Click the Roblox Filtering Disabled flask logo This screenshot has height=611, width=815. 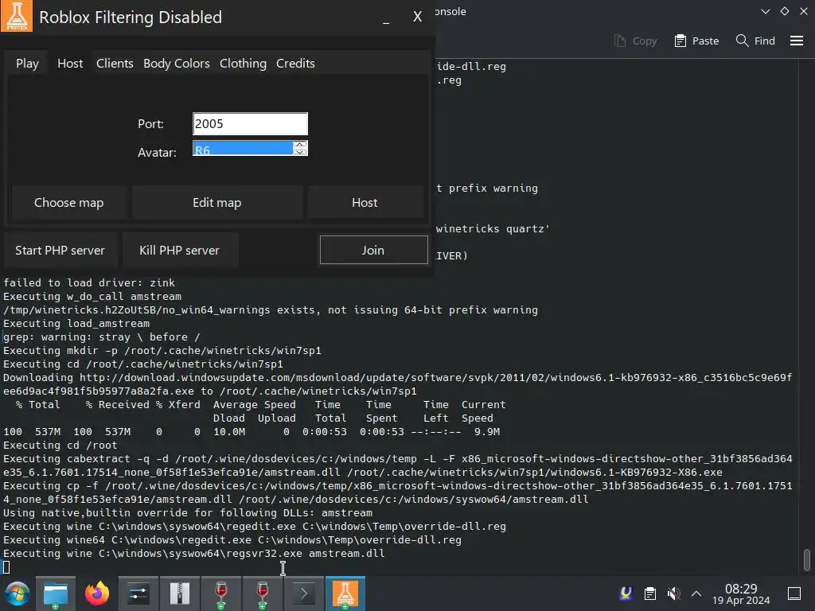tap(17, 16)
